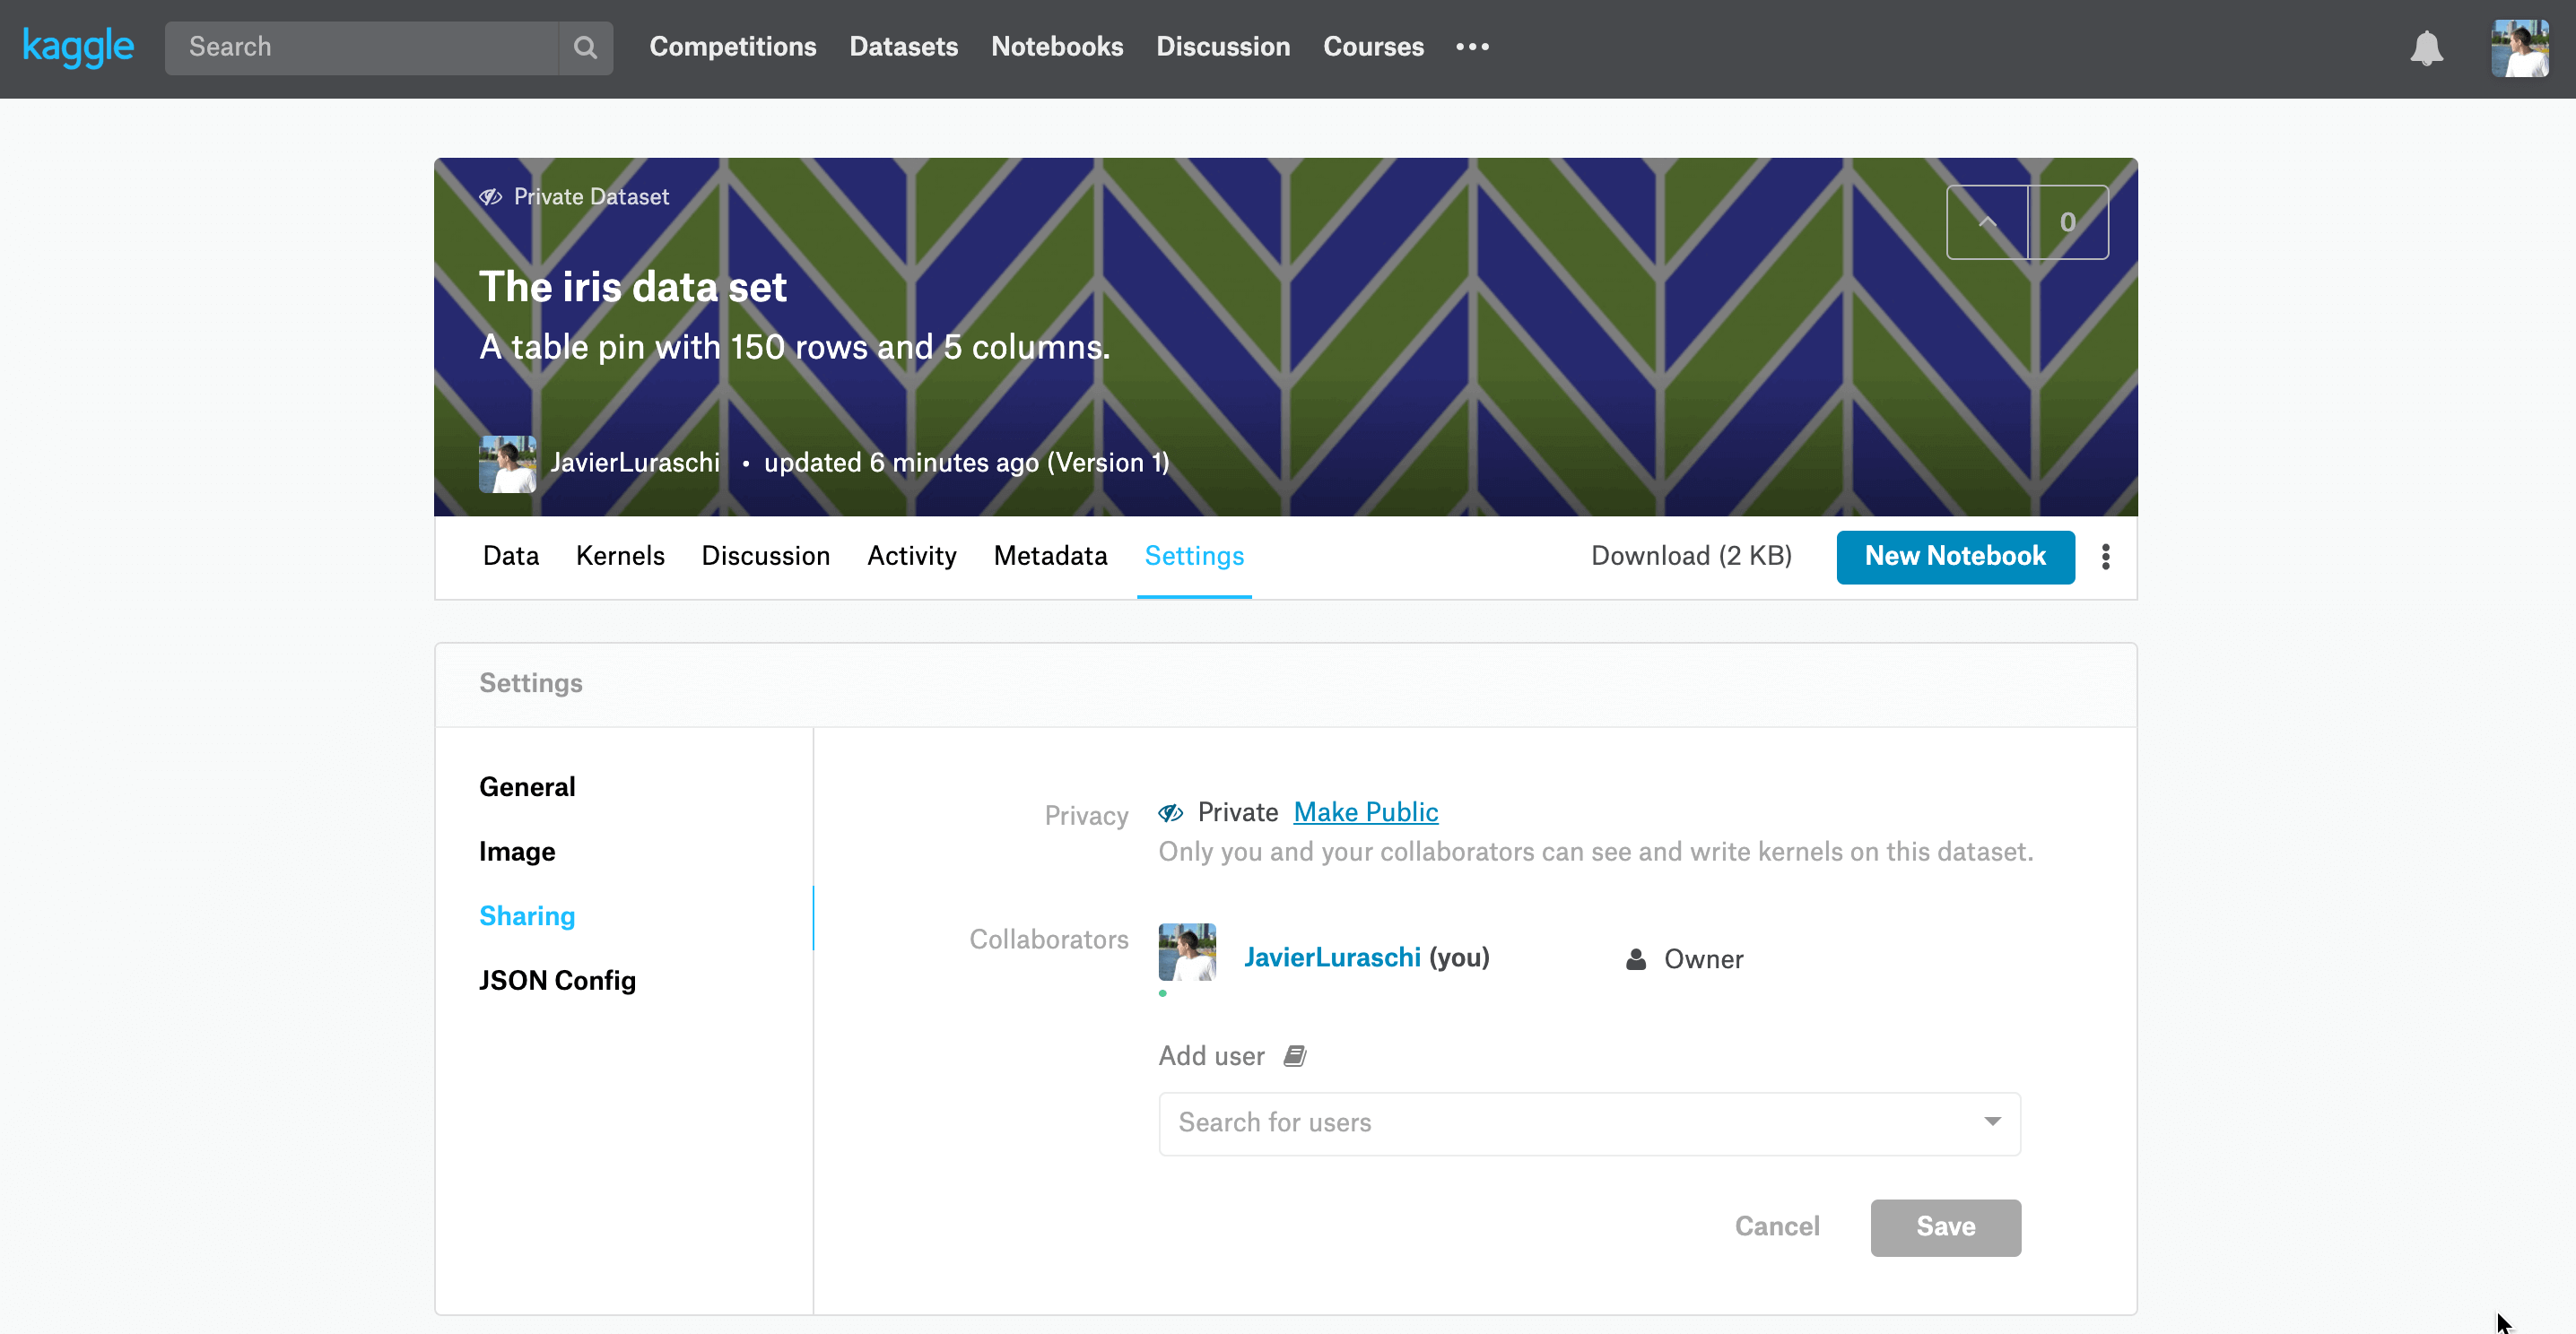Switch to the Metadata tab
Screen dimensions: 2576x1334
point(1050,556)
